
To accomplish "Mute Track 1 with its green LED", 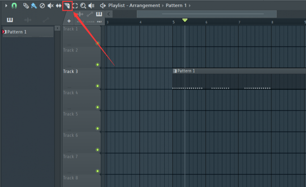I will click(x=97, y=43).
